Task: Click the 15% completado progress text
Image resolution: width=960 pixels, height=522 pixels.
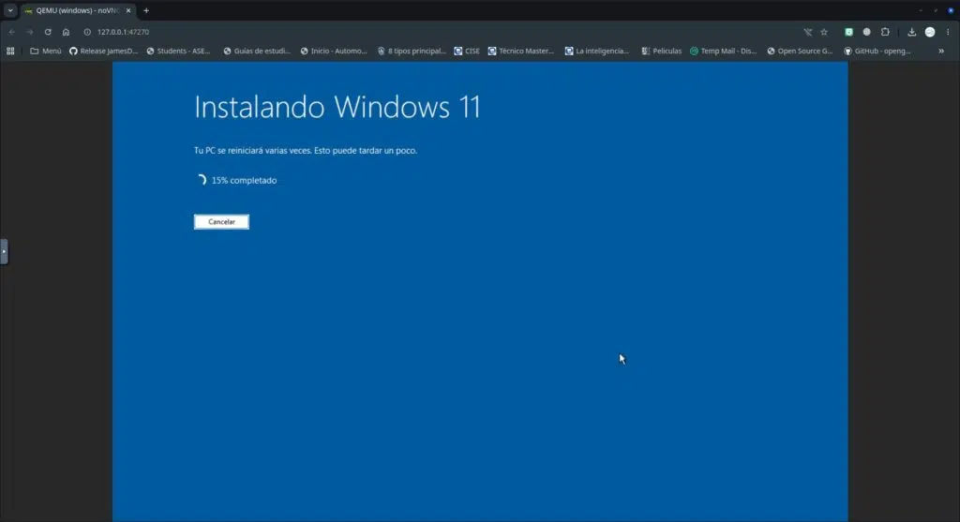Action: (x=244, y=181)
